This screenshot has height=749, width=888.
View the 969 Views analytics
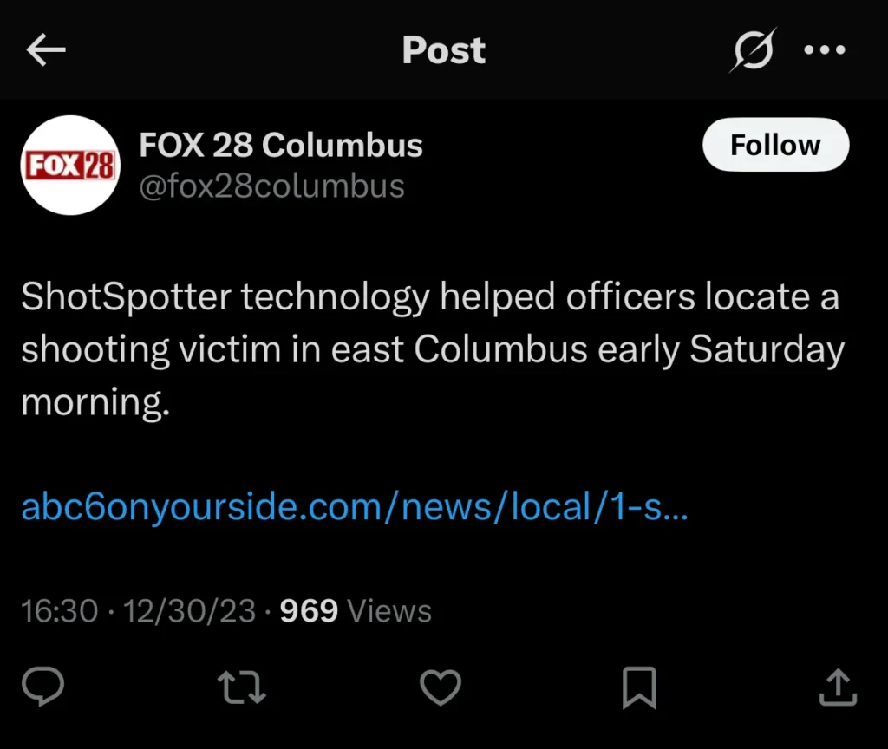tap(356, 611)
